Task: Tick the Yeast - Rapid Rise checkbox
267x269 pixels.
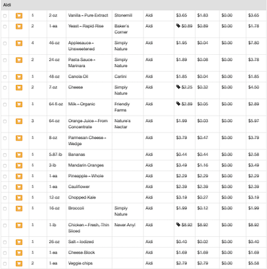Action: pyautogui.click(x=5, y=27)
